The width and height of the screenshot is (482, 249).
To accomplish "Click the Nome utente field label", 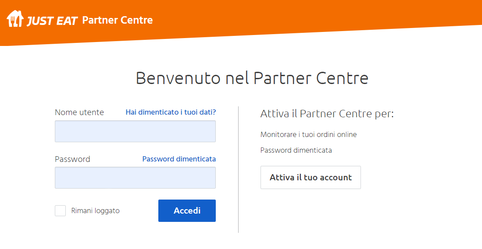I will pyautogui.click(x=79, y=112).
